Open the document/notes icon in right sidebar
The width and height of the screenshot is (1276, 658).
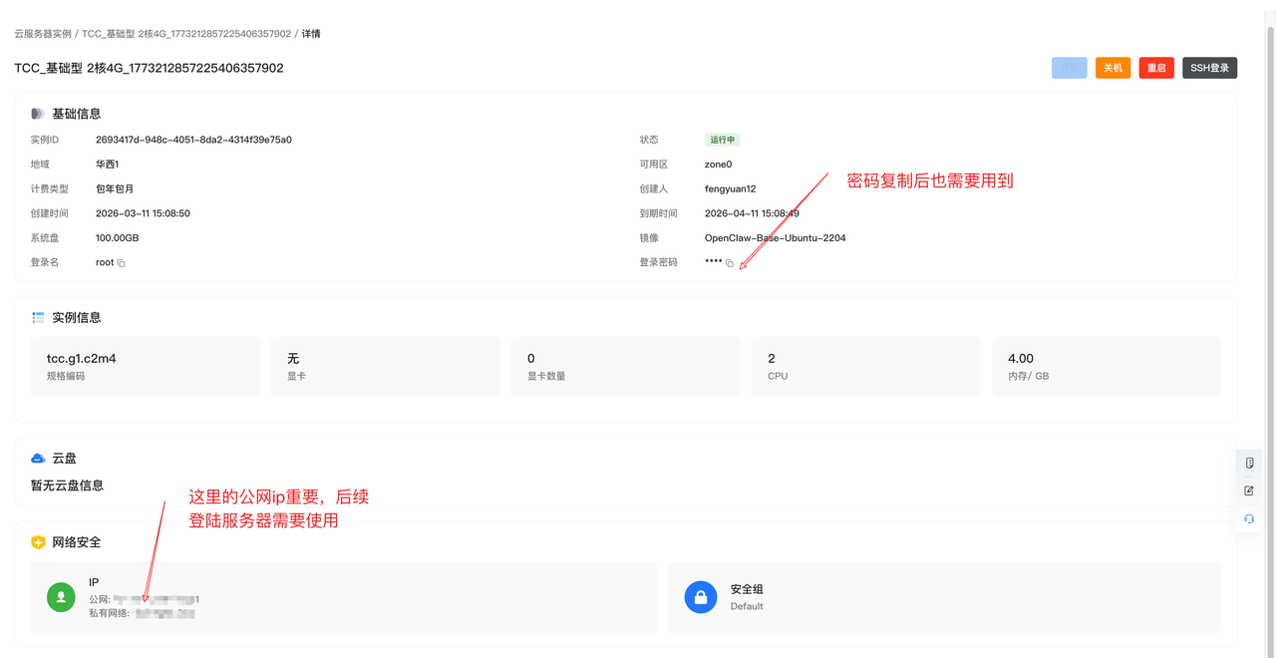[1249, 462]
